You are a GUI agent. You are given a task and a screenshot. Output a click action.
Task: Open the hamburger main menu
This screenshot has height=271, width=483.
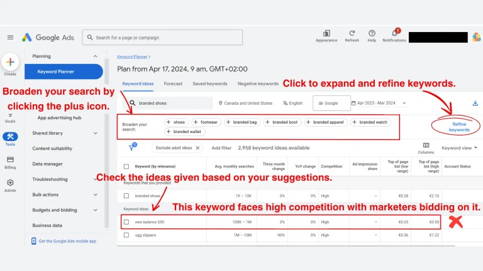click(x=10, y=38)
